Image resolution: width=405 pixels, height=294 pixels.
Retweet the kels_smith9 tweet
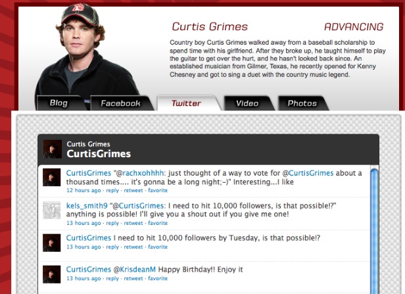click(133, 223)
